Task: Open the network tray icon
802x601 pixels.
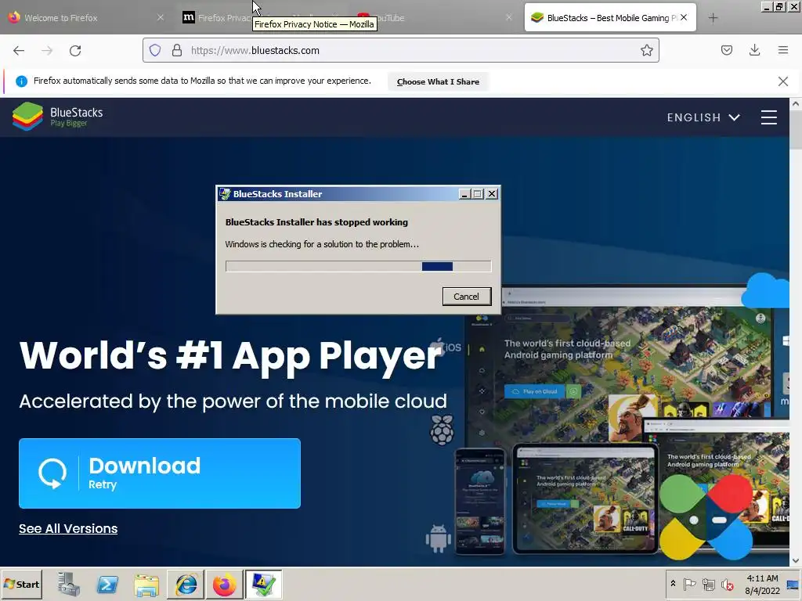Action: click(708, 584)
